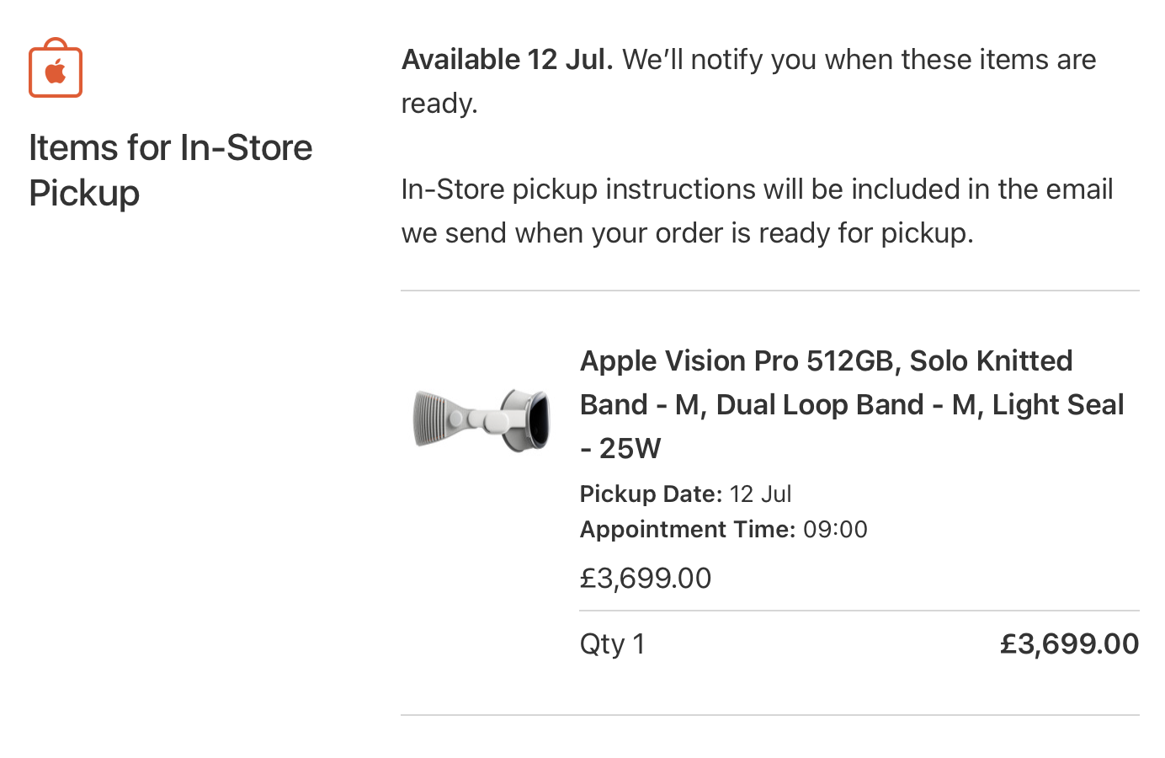Click the "Appointment Time:" label
This screenshot has height=758, width=1165.
(687, 530)
